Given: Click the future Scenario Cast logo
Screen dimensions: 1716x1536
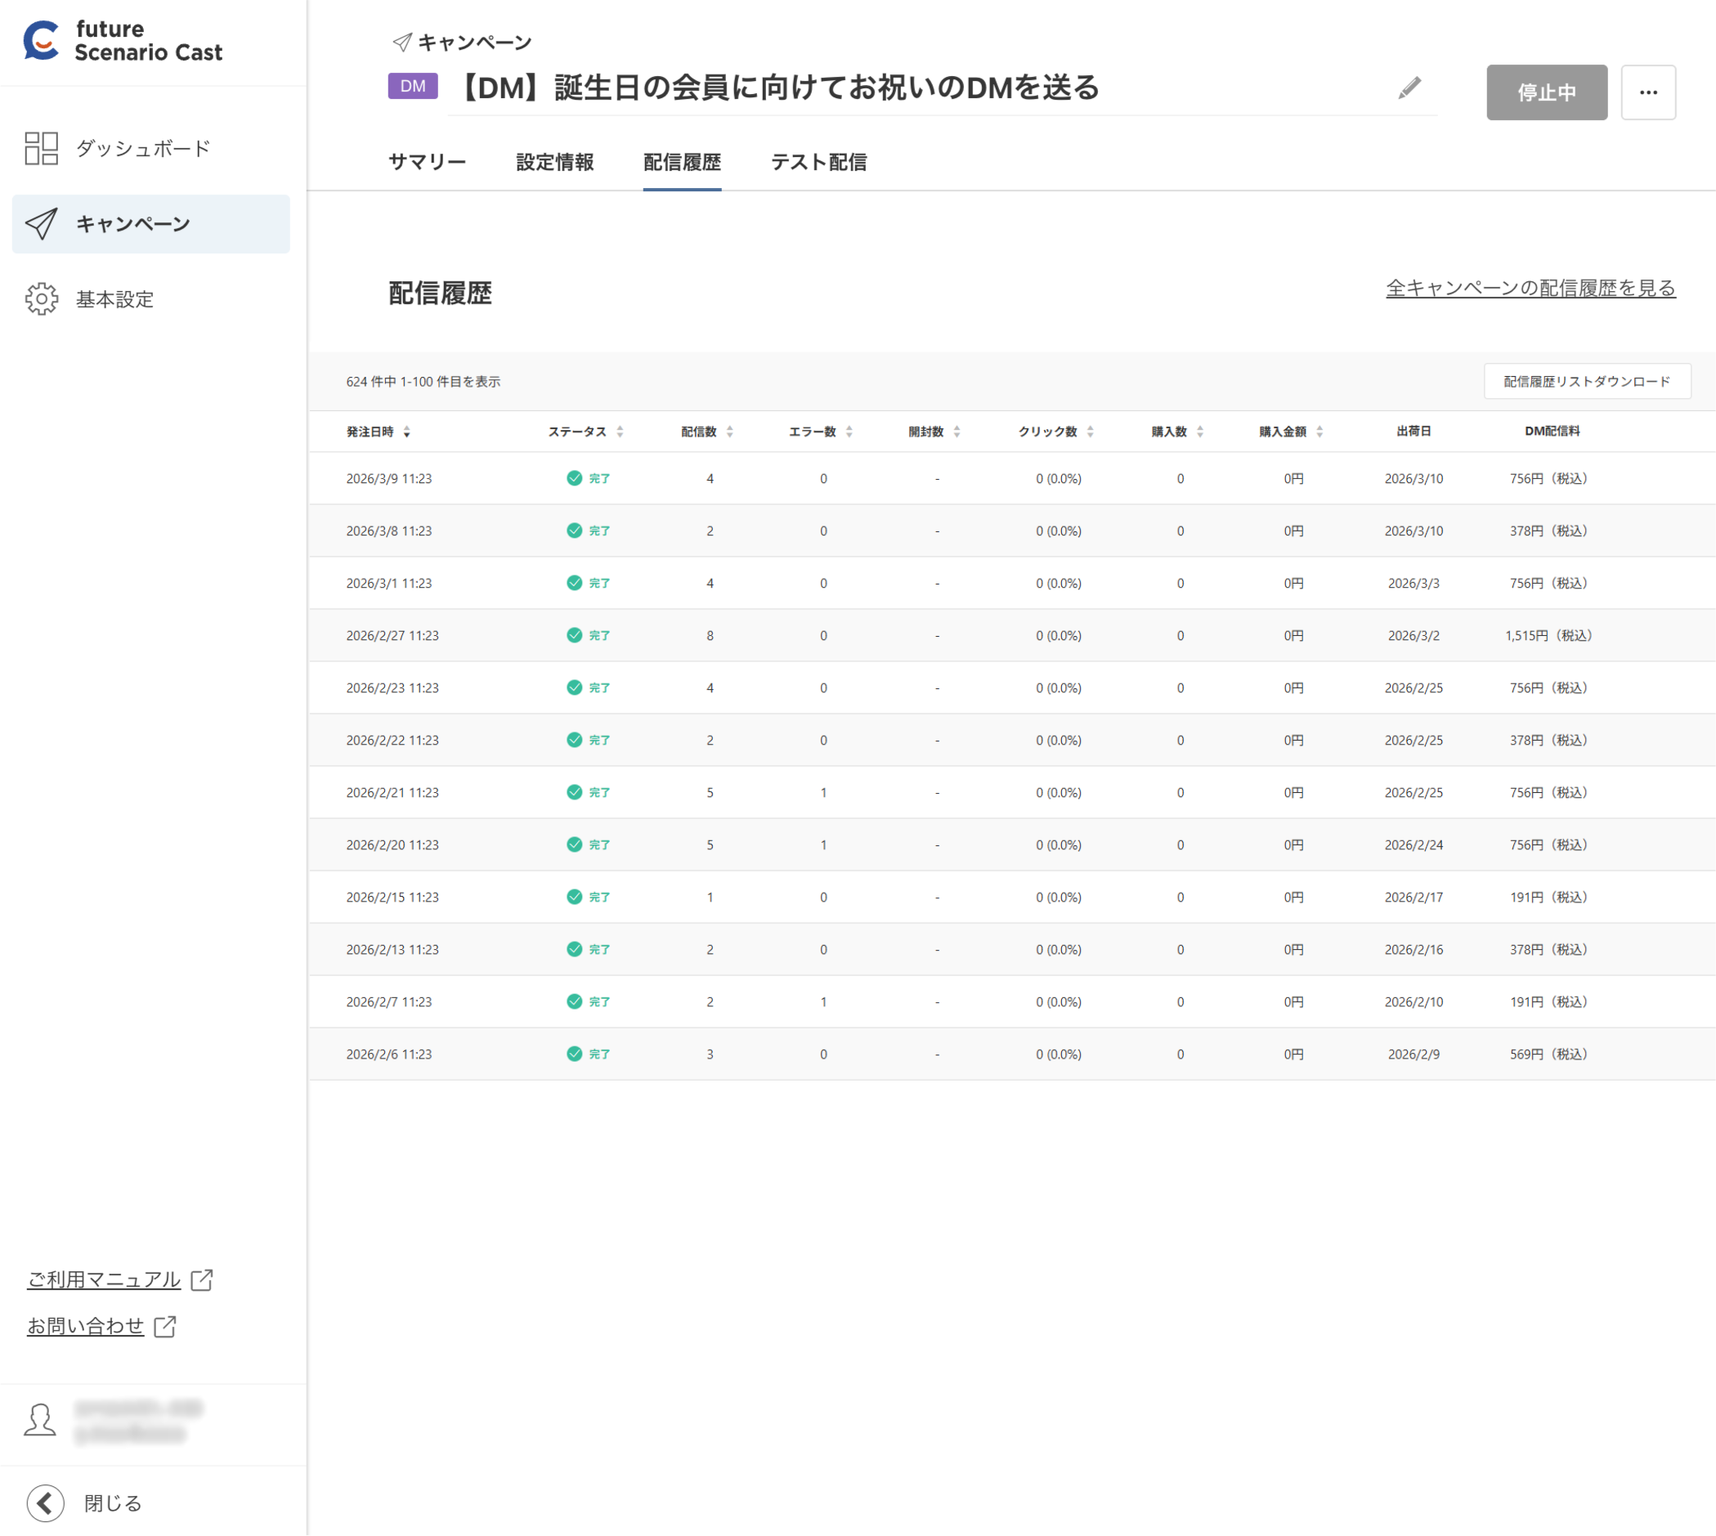Looking at the screenshot, I should pos(122,42).
